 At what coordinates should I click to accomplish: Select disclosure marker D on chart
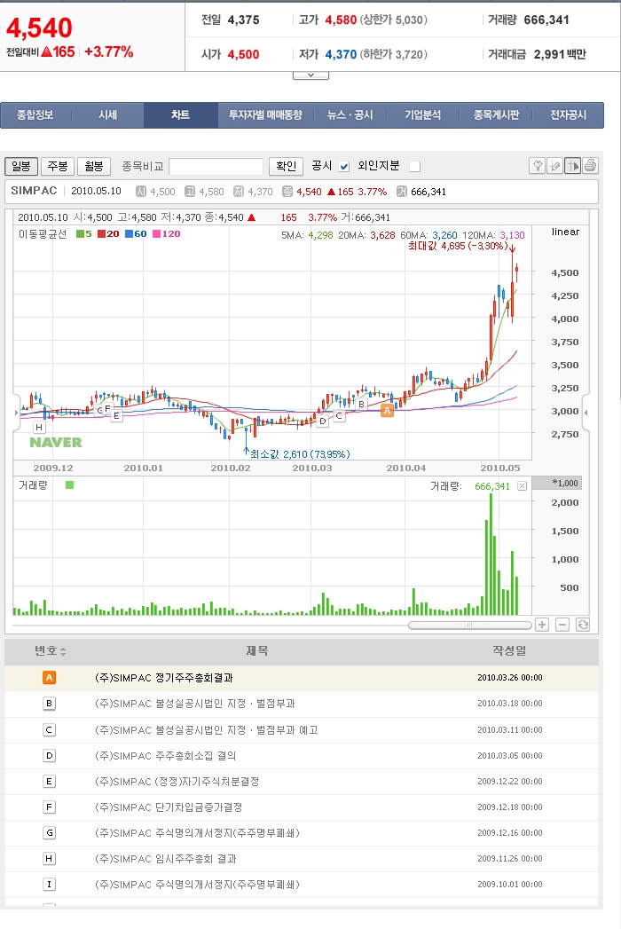click(323, 421)
